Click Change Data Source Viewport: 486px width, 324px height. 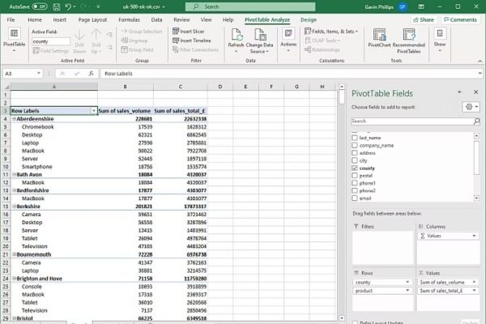point(259,40)
